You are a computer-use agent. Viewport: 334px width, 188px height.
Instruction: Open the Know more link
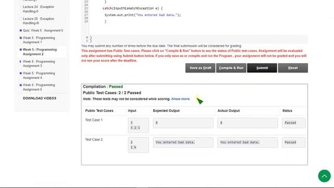click(181, 99)
